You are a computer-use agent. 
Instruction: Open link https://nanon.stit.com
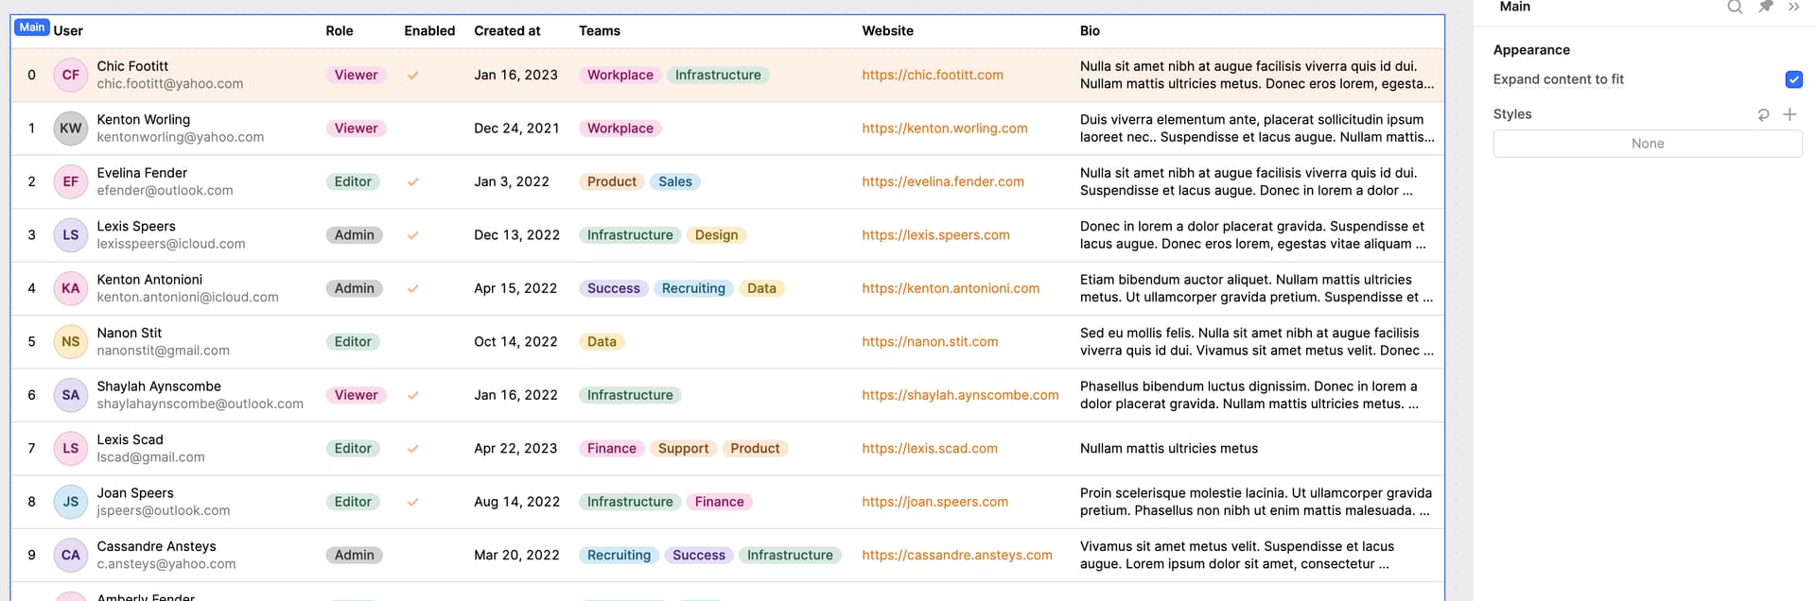(x=930, y=342)
